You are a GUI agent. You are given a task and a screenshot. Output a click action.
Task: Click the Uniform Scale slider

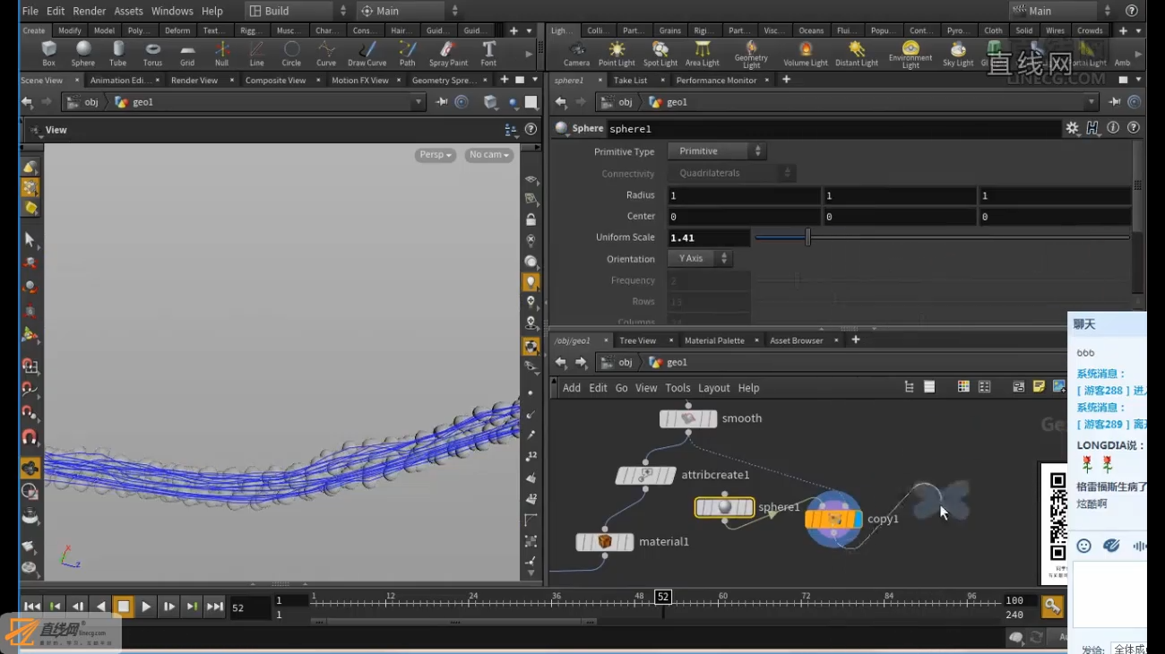(942, 237)
